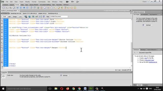Open the Layout dropdown in application bar
The width and height of the screenshot is (163, 91).
point(67,2)
